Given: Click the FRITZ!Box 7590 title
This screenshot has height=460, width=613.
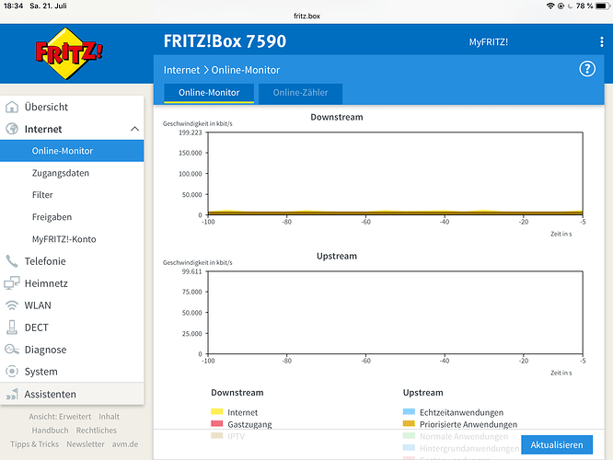Looking at the screenshot, I should tap(225, 41).
